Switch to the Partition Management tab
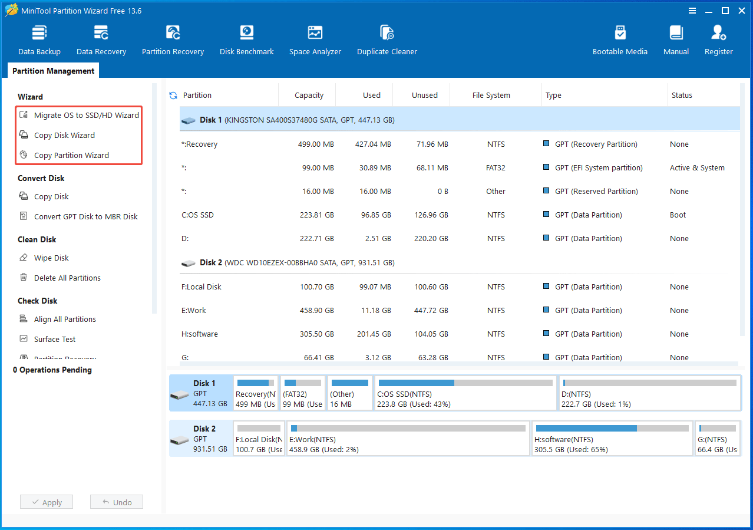The width and height of the screenshot is (753, 530). pyautogui.click(x=52, y=70)
